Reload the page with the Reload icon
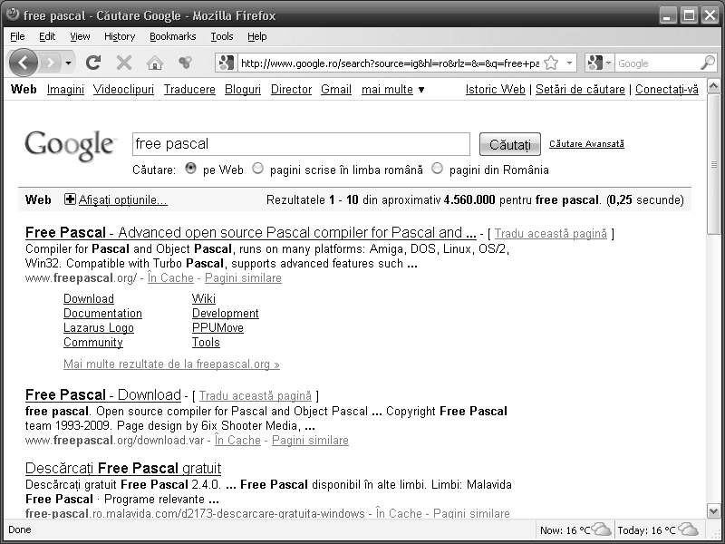The width and height of the screenshot is (725, 544). click(93, 63)
